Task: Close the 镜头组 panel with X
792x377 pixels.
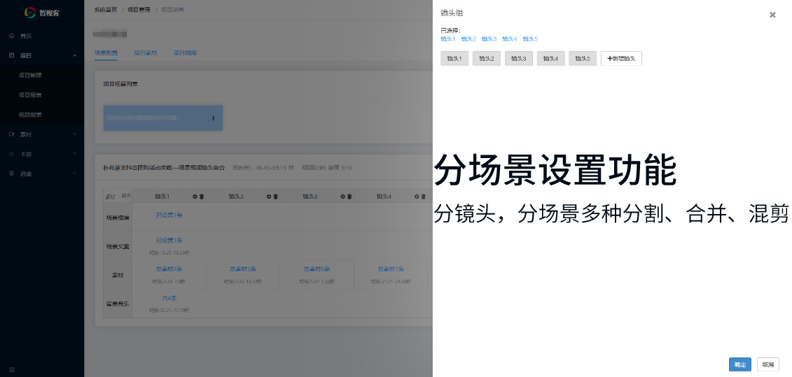Action: coord(772,15)
